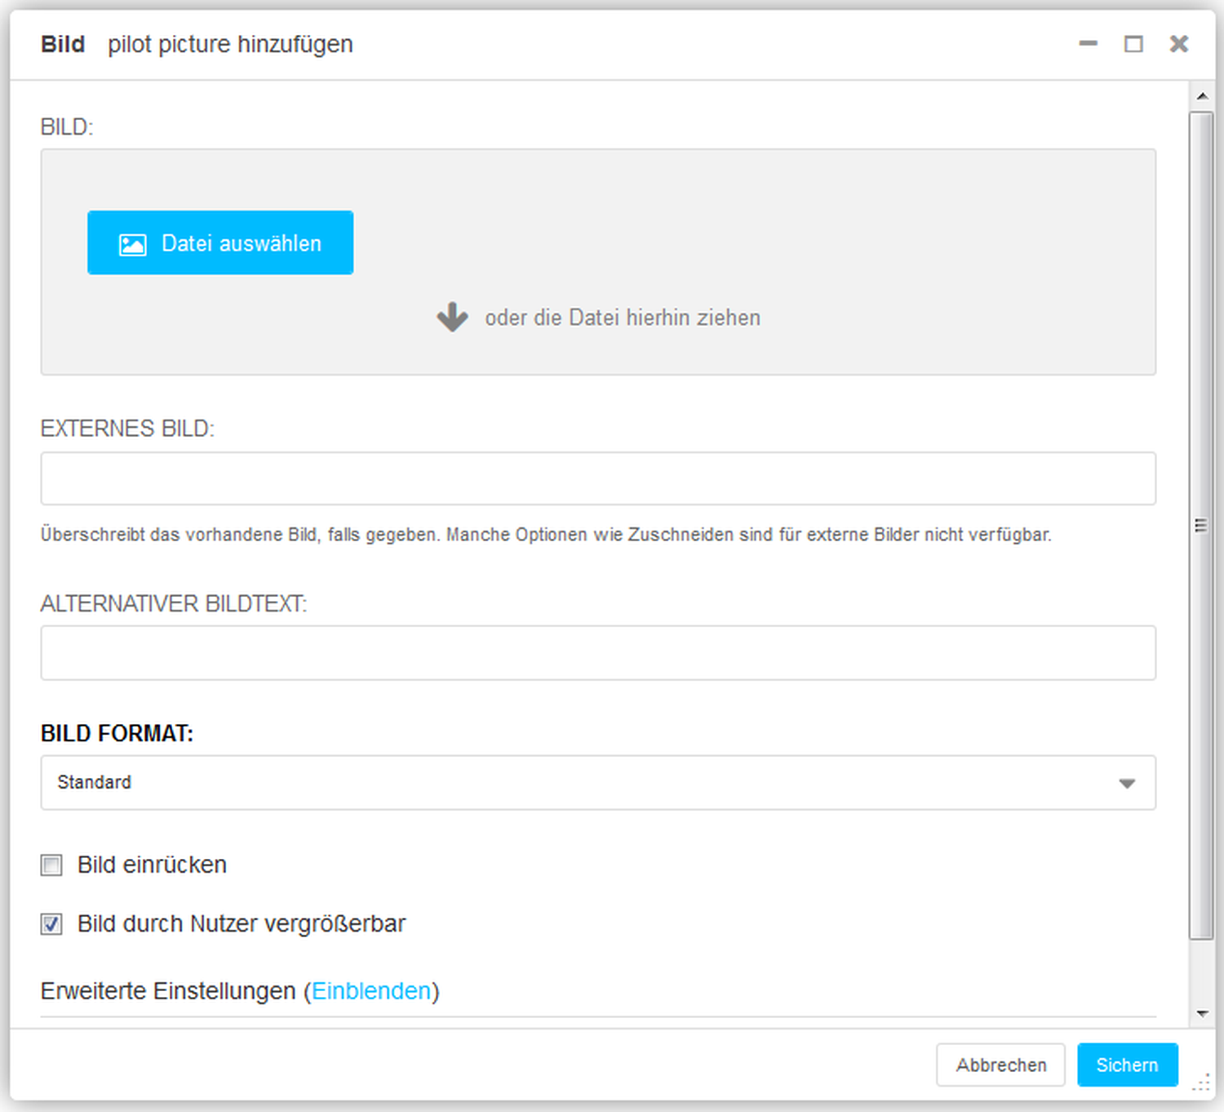Click the Datei auswählen upload button
Screen dimensions: 1224x1112
click(220, 242)
